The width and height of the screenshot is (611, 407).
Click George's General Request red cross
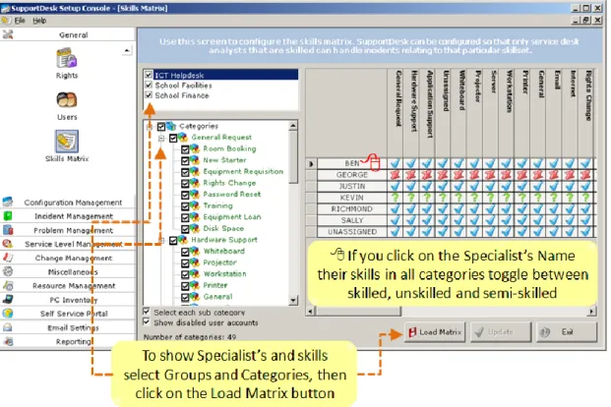point(396,175)
